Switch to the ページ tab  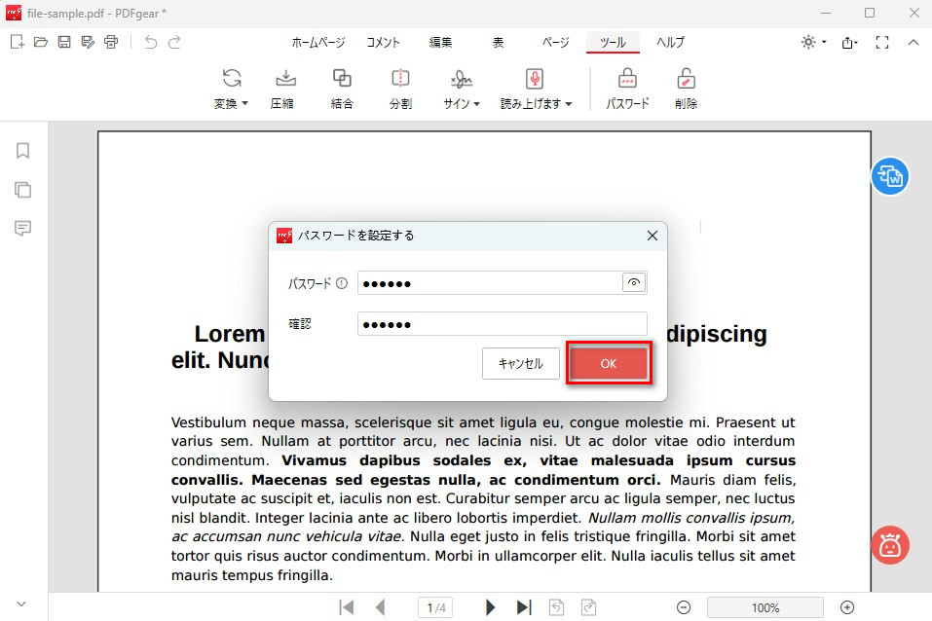(x=555, y=42)
